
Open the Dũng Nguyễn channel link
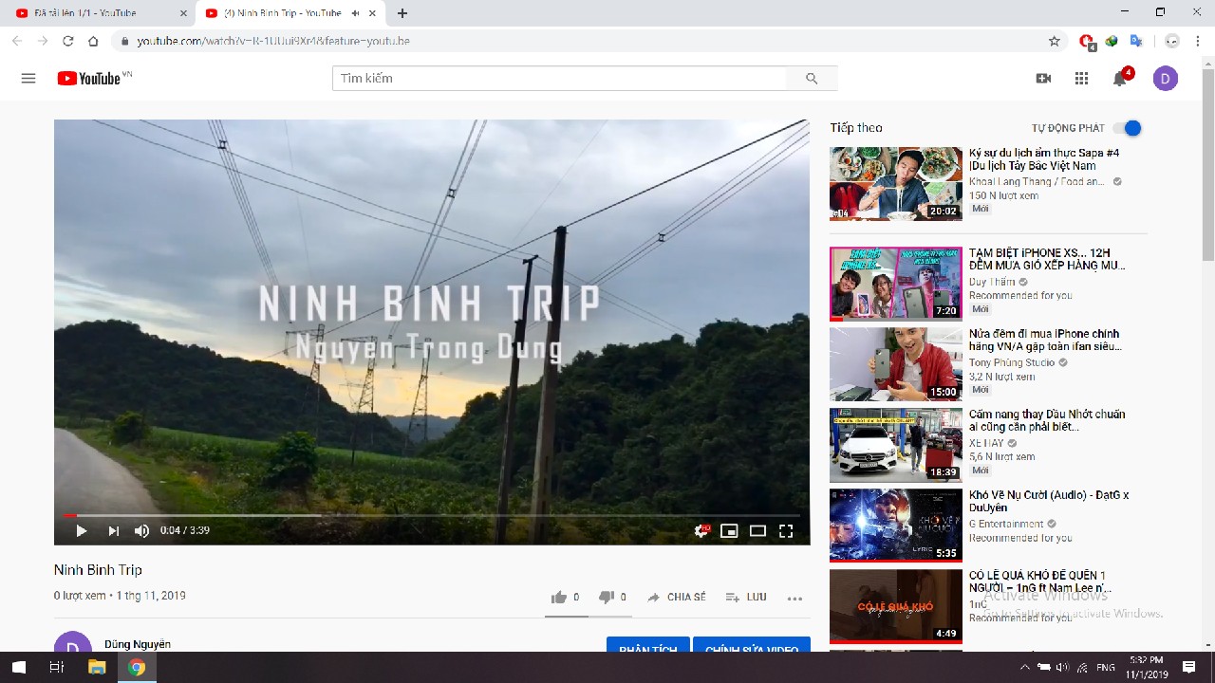(x=138, y=644)
